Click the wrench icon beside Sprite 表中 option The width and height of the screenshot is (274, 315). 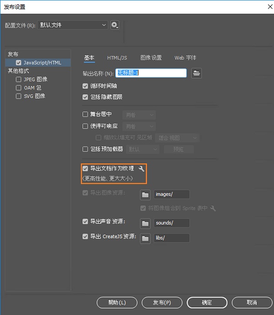pos(213,209)
